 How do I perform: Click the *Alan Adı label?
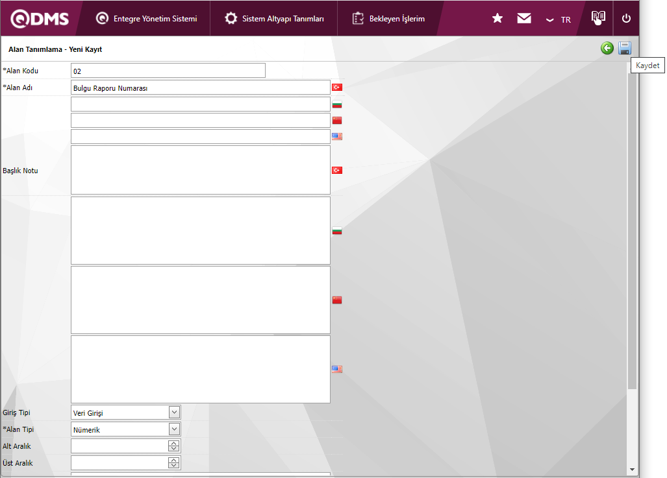click(x=18, y=88)
